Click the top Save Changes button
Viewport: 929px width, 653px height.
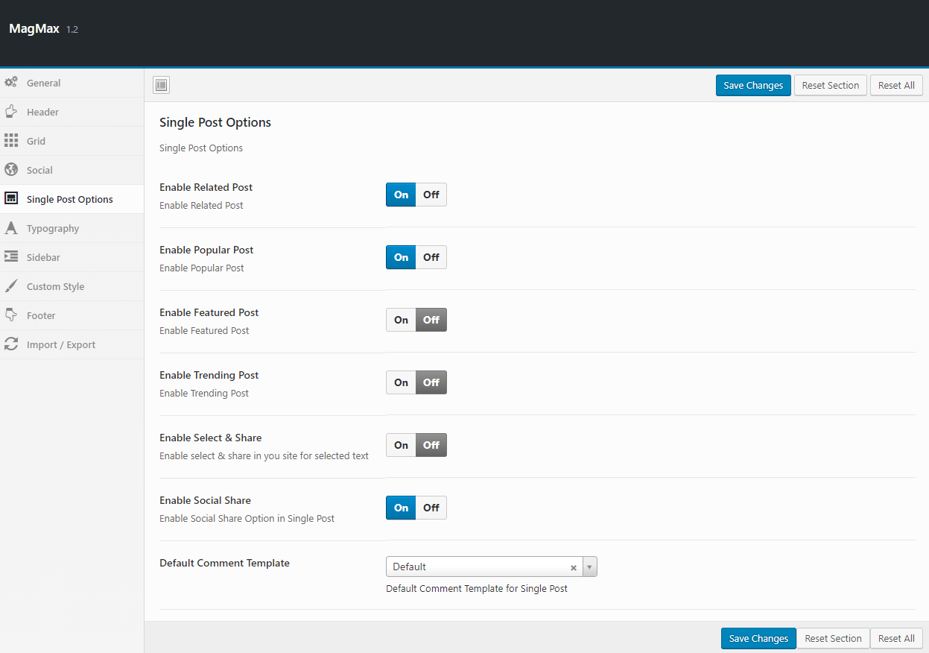(753, 86)
